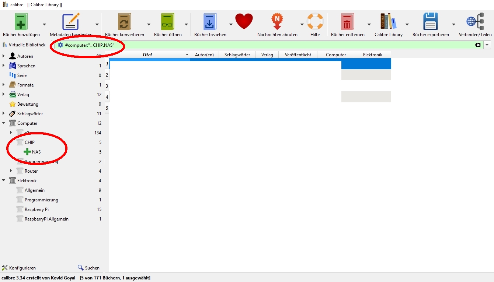Open the Metadaten bearbeiten dropdown arrow
The height and width of the screenshot is (282, 494).
pyautogui.click(x=97, y=25)
